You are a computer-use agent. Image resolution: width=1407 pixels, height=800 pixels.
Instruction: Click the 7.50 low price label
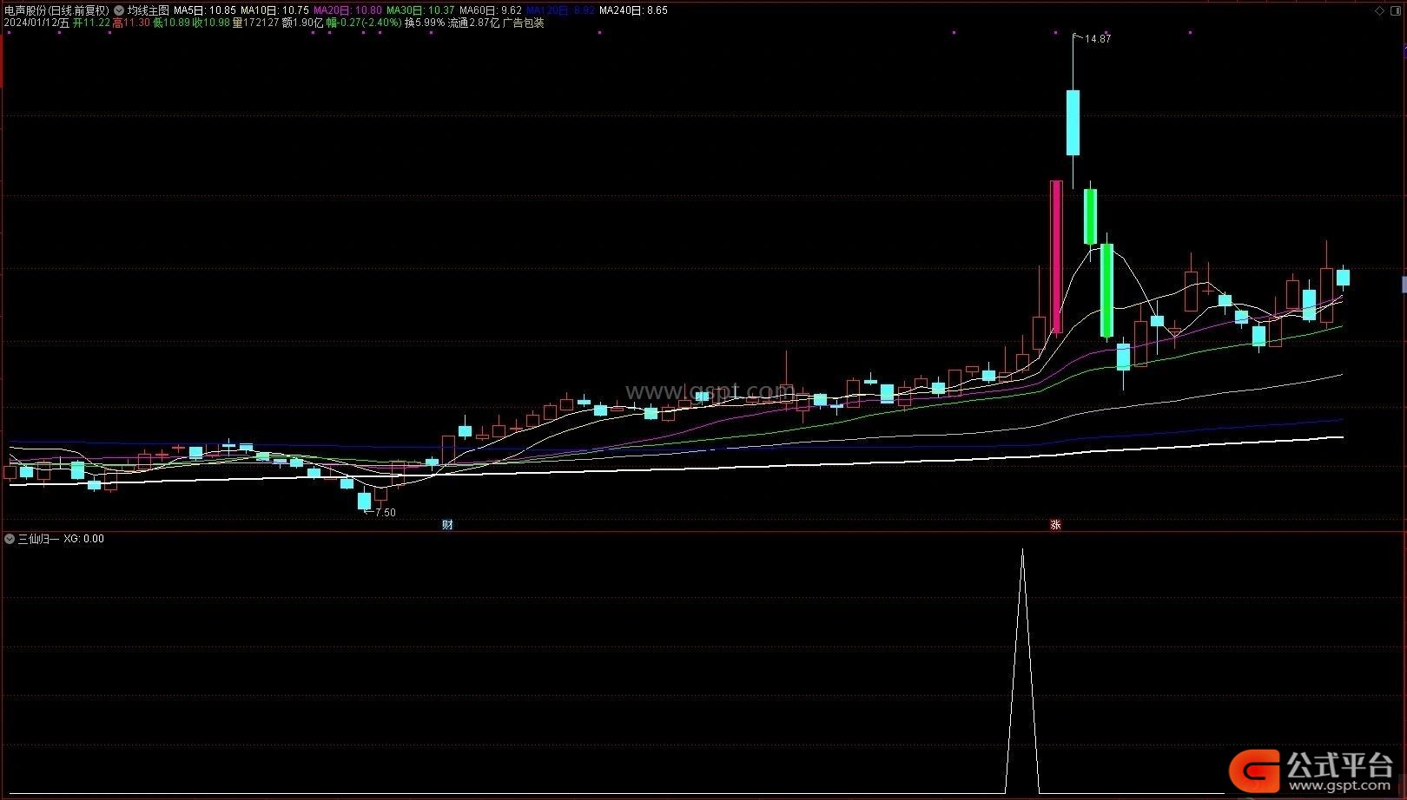point(385,513)
